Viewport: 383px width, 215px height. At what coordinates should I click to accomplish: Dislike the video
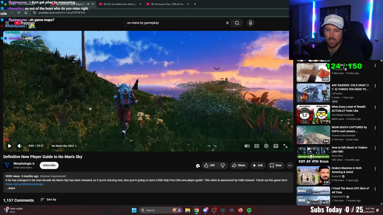[223, 165]
